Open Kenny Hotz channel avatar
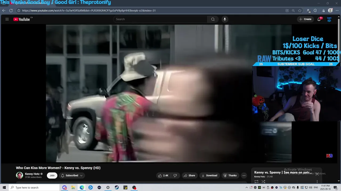Image resolution: width=341 pixels, height=191 pixels. 19,175
